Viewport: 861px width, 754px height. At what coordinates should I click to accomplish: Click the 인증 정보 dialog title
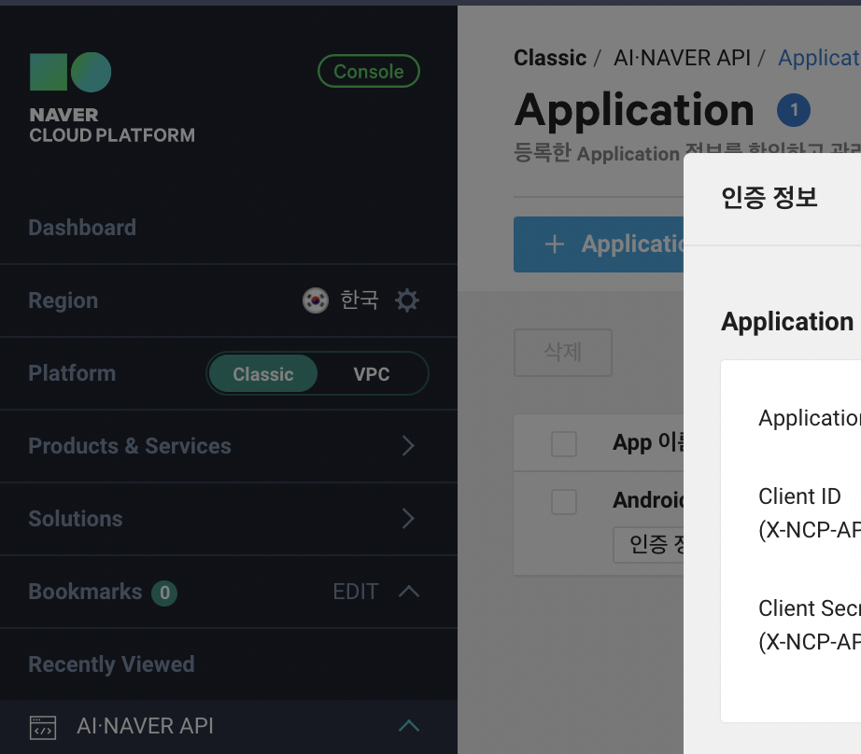click(x=769, y=198)
